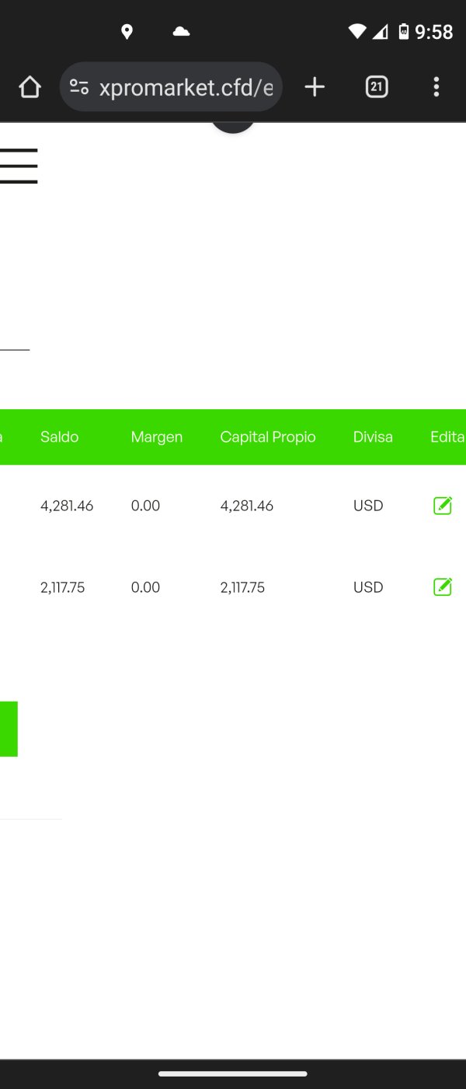
Task: Open the tab switcher showing 21
Action: point(377,87)
